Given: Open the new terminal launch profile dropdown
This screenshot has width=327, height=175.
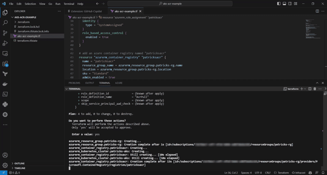Looking at the screenshot, I should (x=305, y=89).
